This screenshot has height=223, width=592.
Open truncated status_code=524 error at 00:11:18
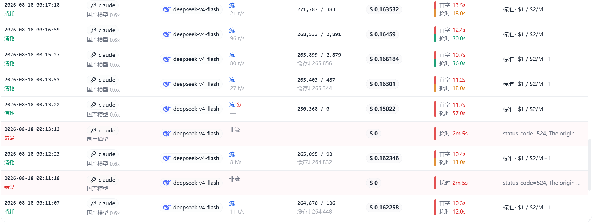click(541, 183)
